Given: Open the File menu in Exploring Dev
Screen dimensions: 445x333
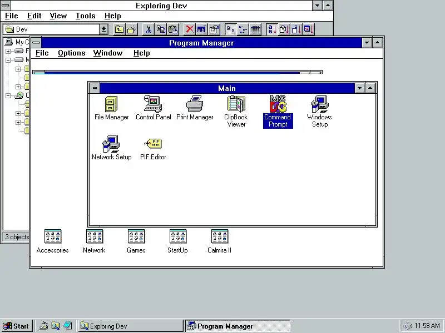Looking at the screenshot, I should click(12, 16).
